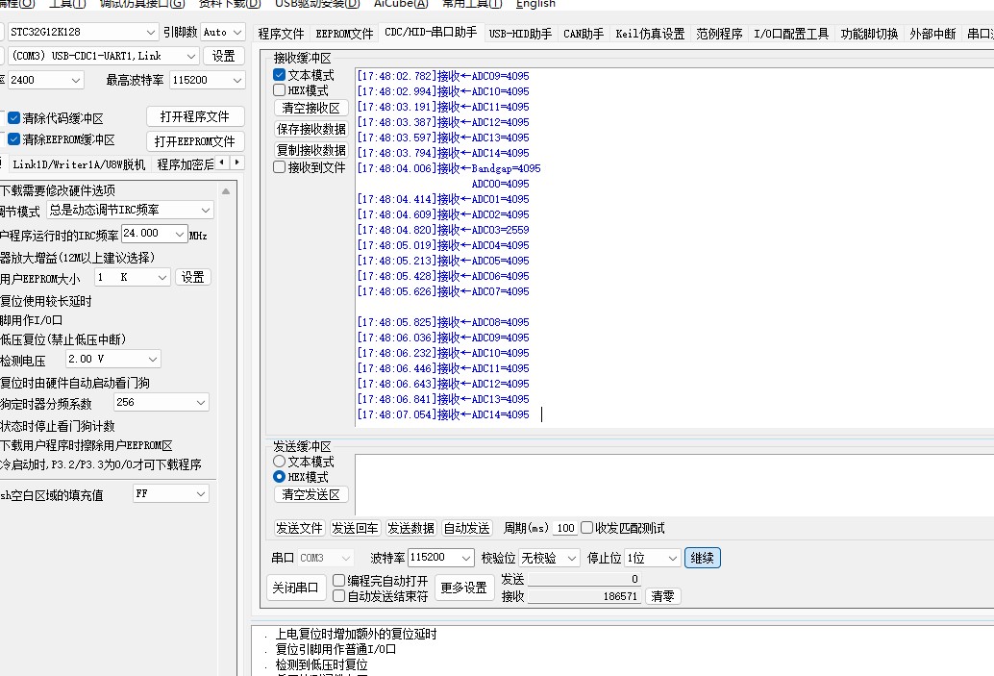
Task: Switch to the USB-HID助手 tab
Action: 520,34
